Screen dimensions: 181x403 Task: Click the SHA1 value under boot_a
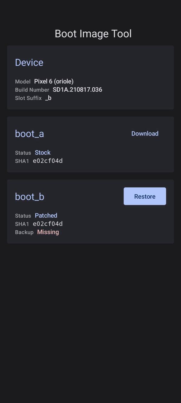(x=48, y=161)
